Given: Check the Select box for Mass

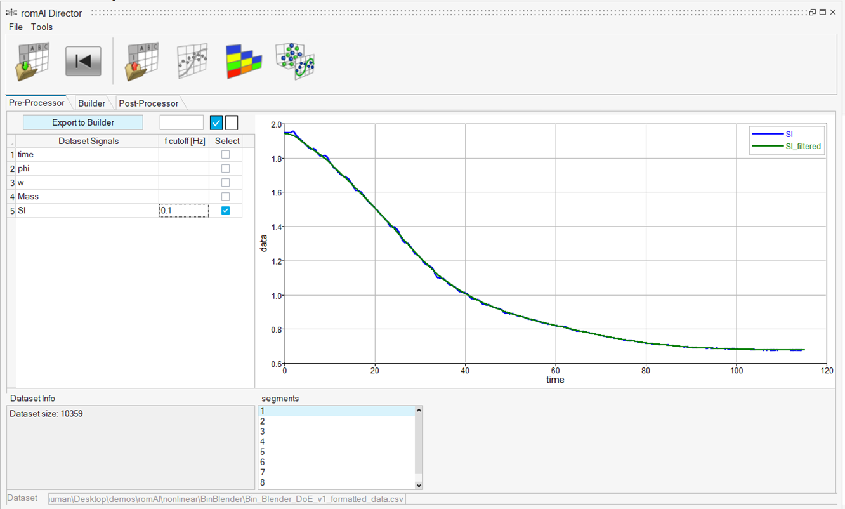Looking at the screenshot, I should click(225, 197).
